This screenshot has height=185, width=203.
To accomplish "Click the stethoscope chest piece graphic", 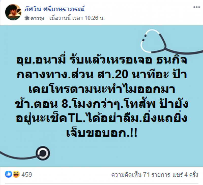I will pos(43,153).
